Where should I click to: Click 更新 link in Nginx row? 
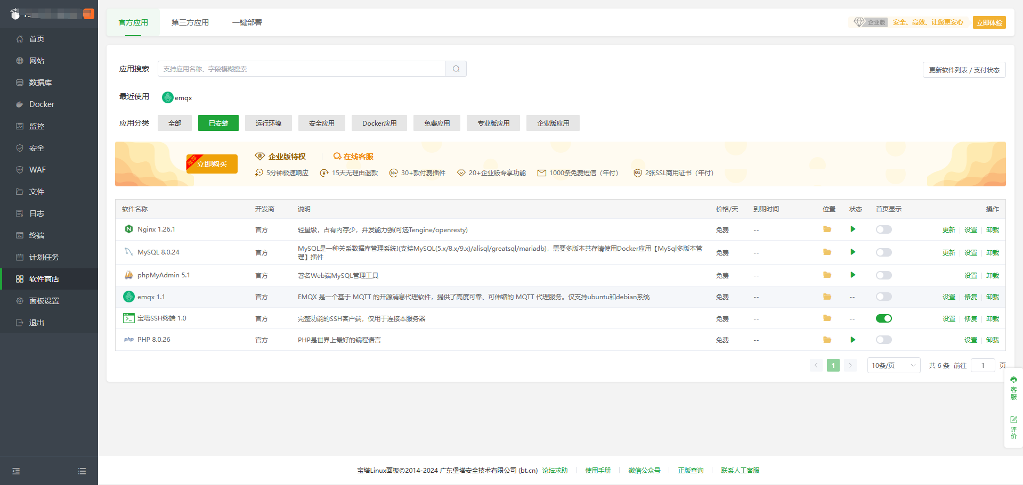pos(949,230)
